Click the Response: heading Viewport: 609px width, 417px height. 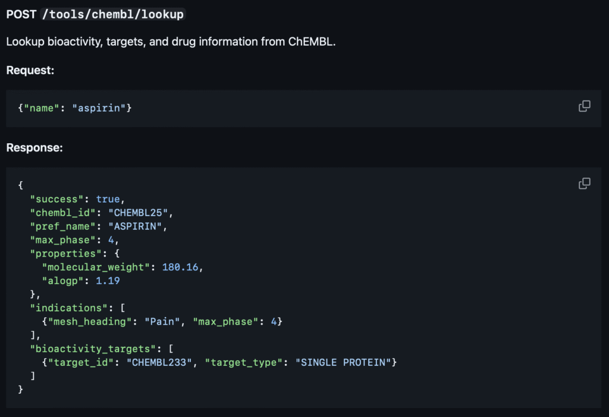tap(34, 147)
